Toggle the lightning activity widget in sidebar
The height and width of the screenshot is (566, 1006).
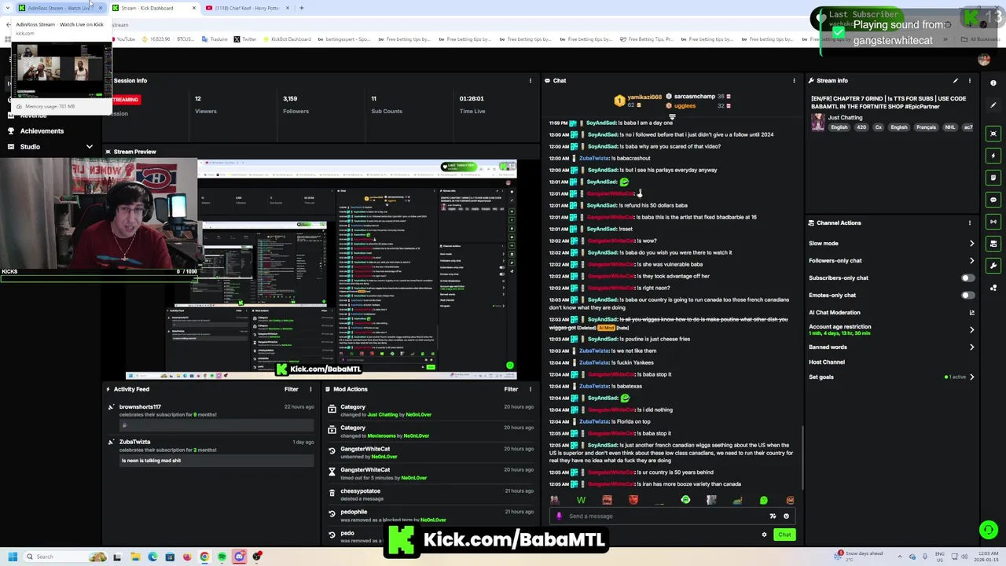click(993, 156)
